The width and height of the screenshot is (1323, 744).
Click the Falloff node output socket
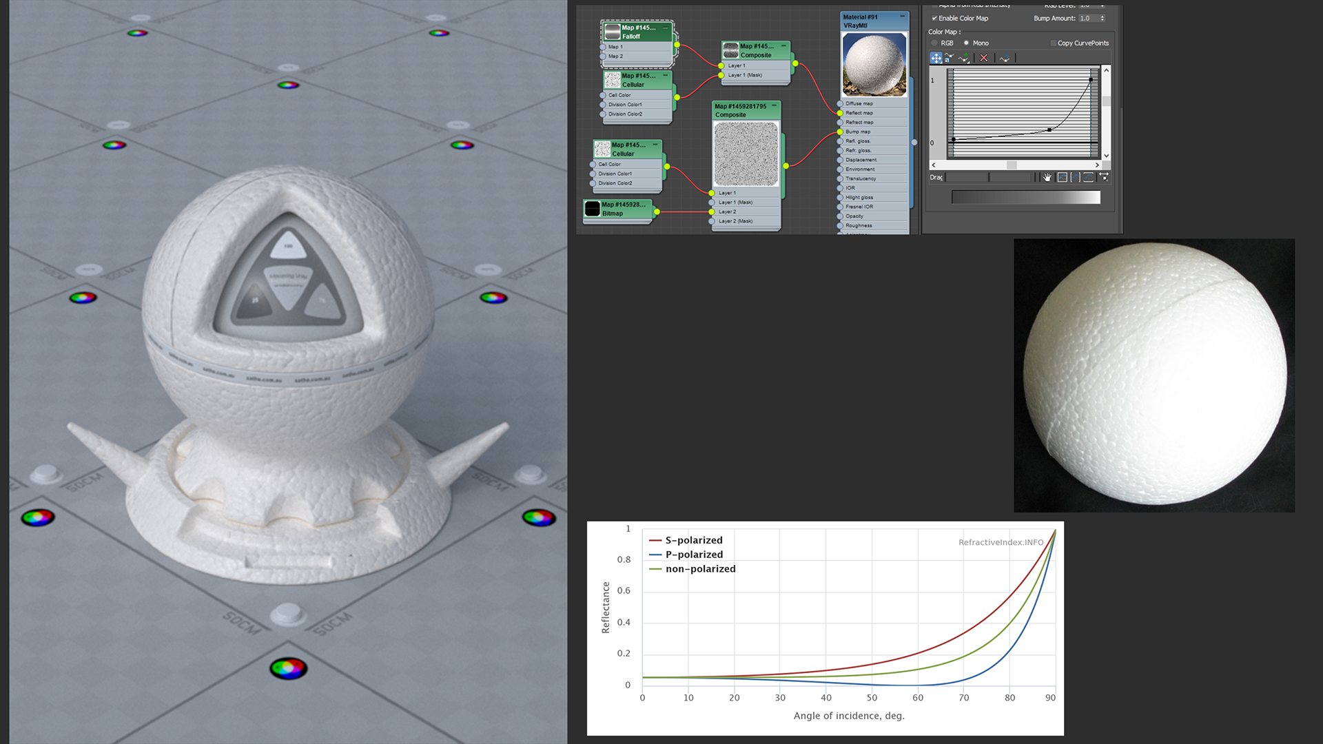coord(677,45)
